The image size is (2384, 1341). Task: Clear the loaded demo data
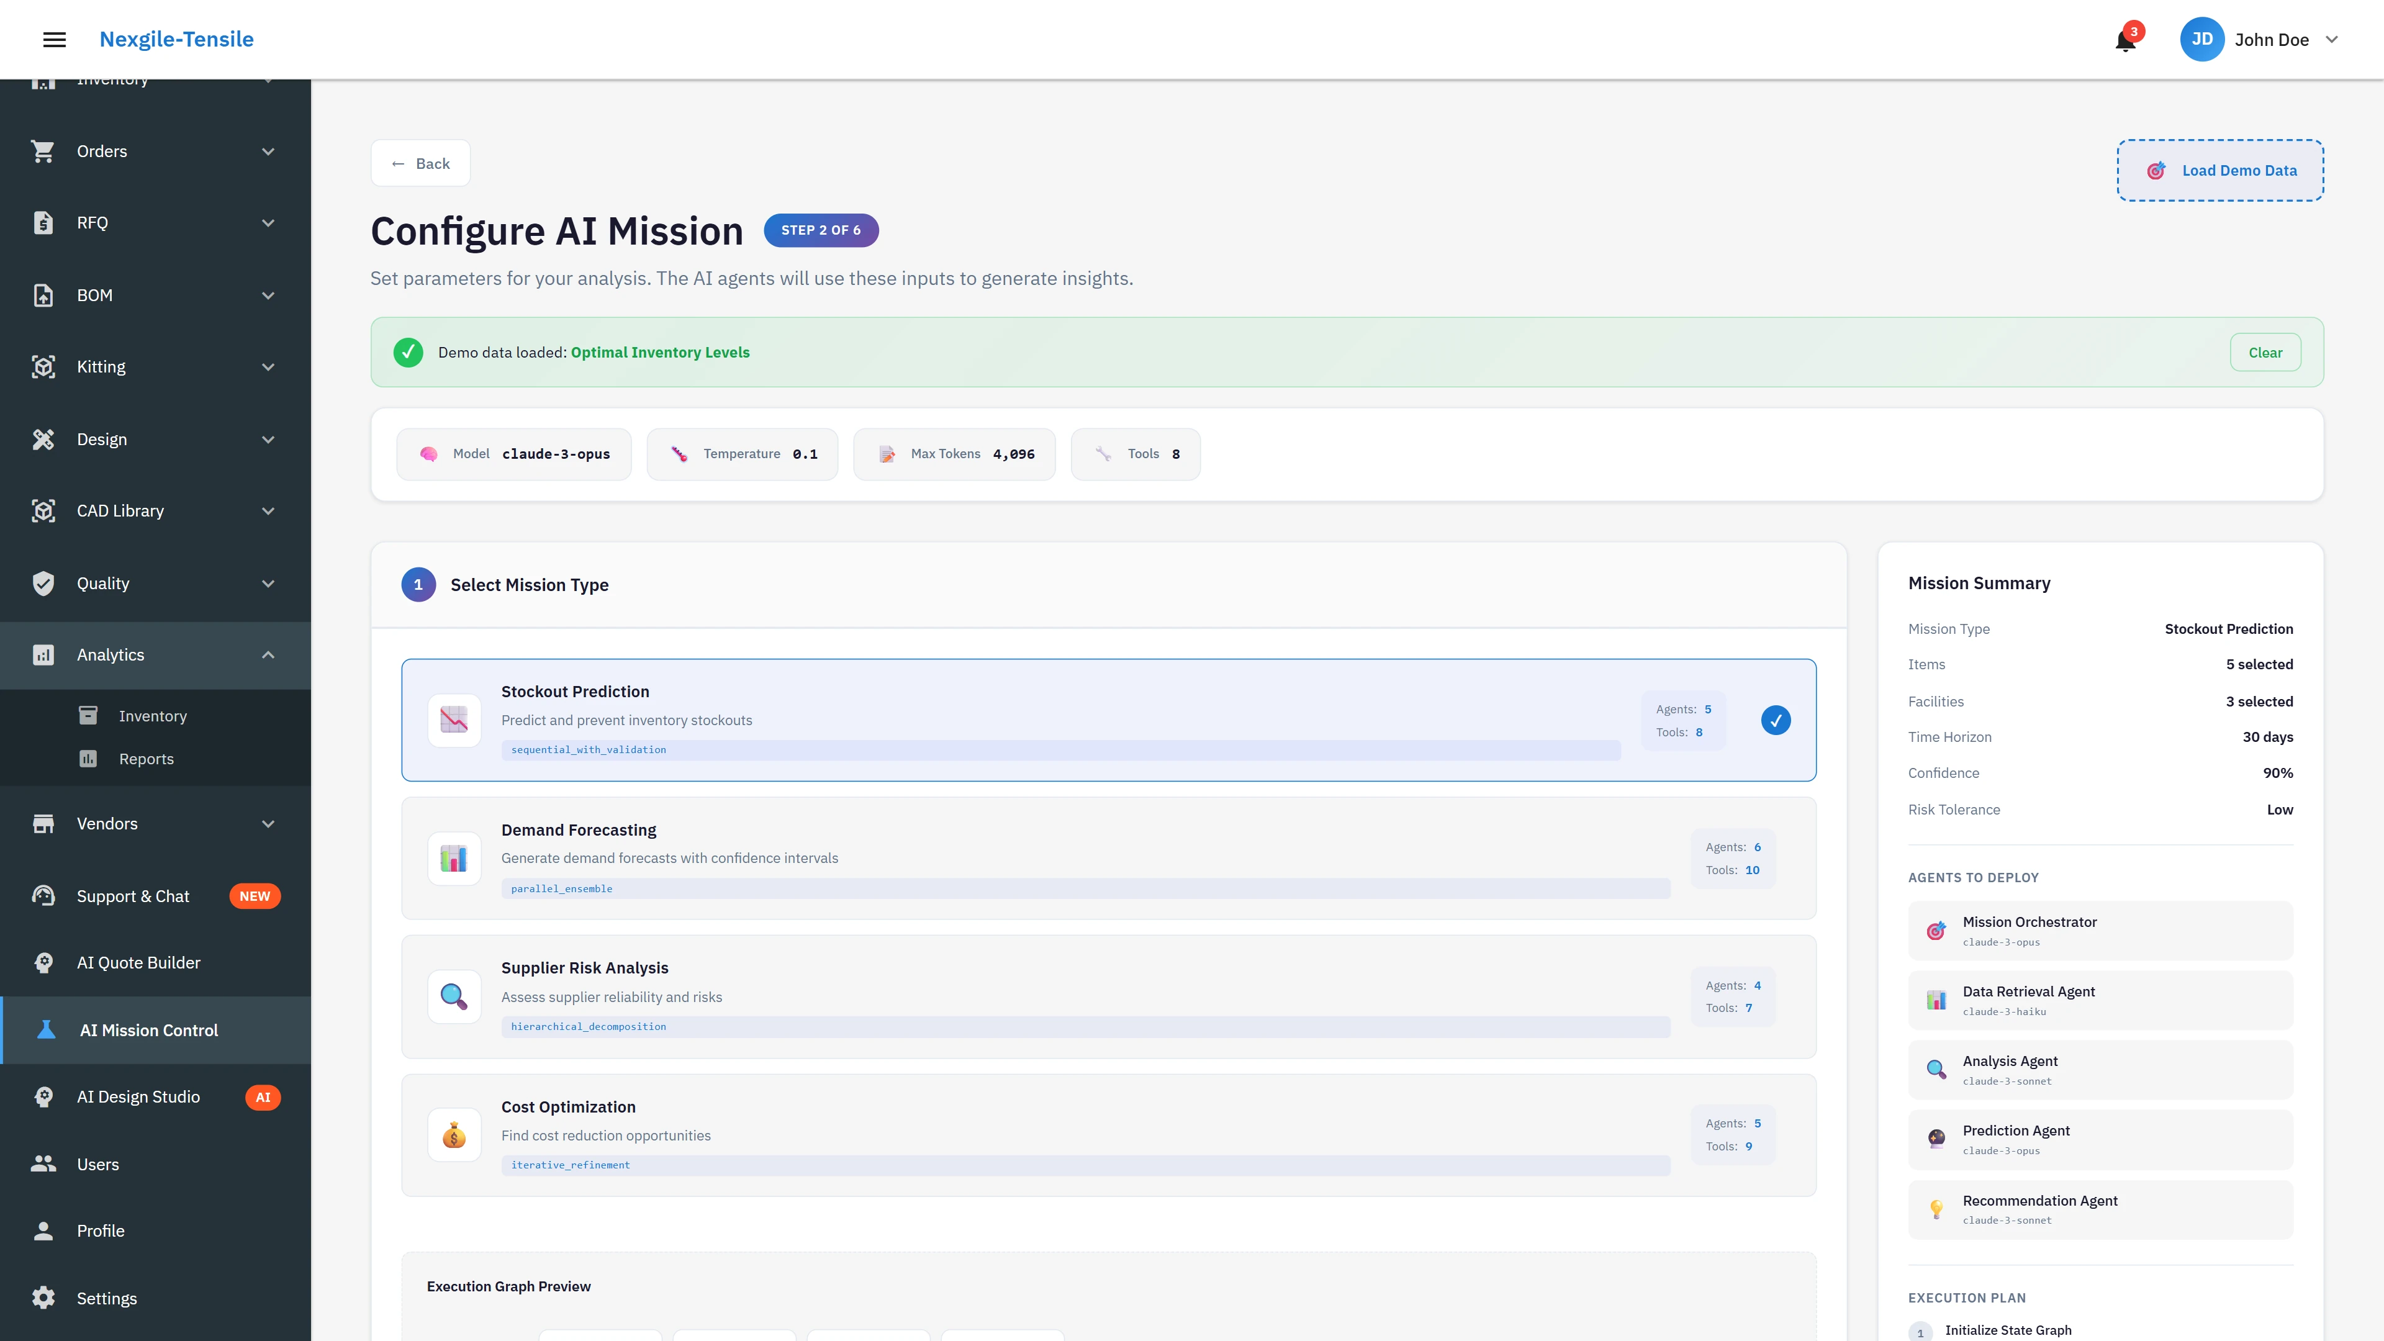[x=2265, y=351]
